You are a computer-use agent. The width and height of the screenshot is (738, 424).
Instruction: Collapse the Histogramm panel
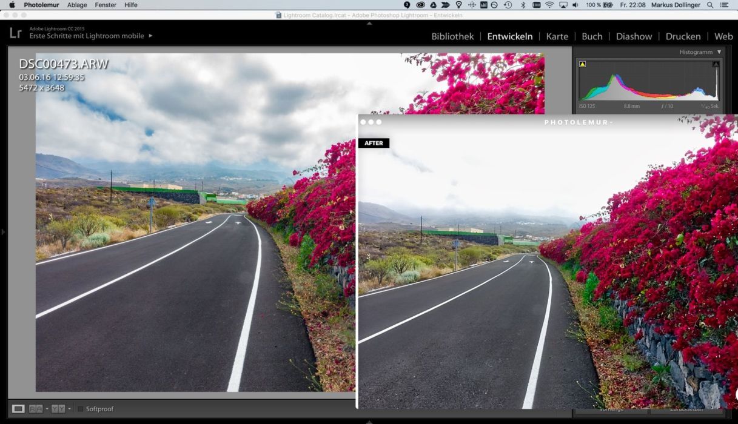click(x=719, y=52)
